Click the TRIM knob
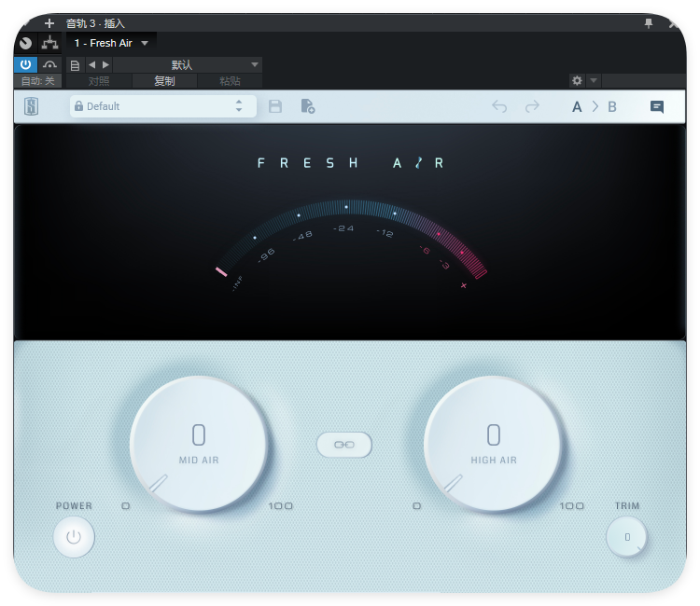 626,537
